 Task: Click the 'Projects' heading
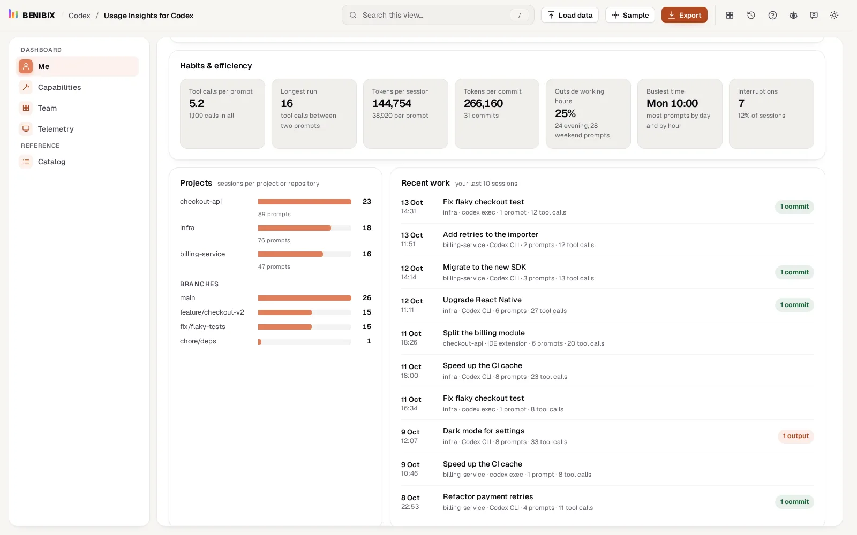tap(196, 183)
